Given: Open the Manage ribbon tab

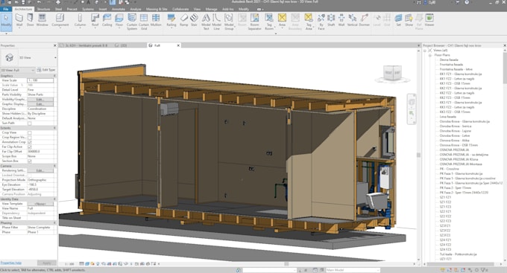Looking at the screenshot, I should [x=211, y=9].
